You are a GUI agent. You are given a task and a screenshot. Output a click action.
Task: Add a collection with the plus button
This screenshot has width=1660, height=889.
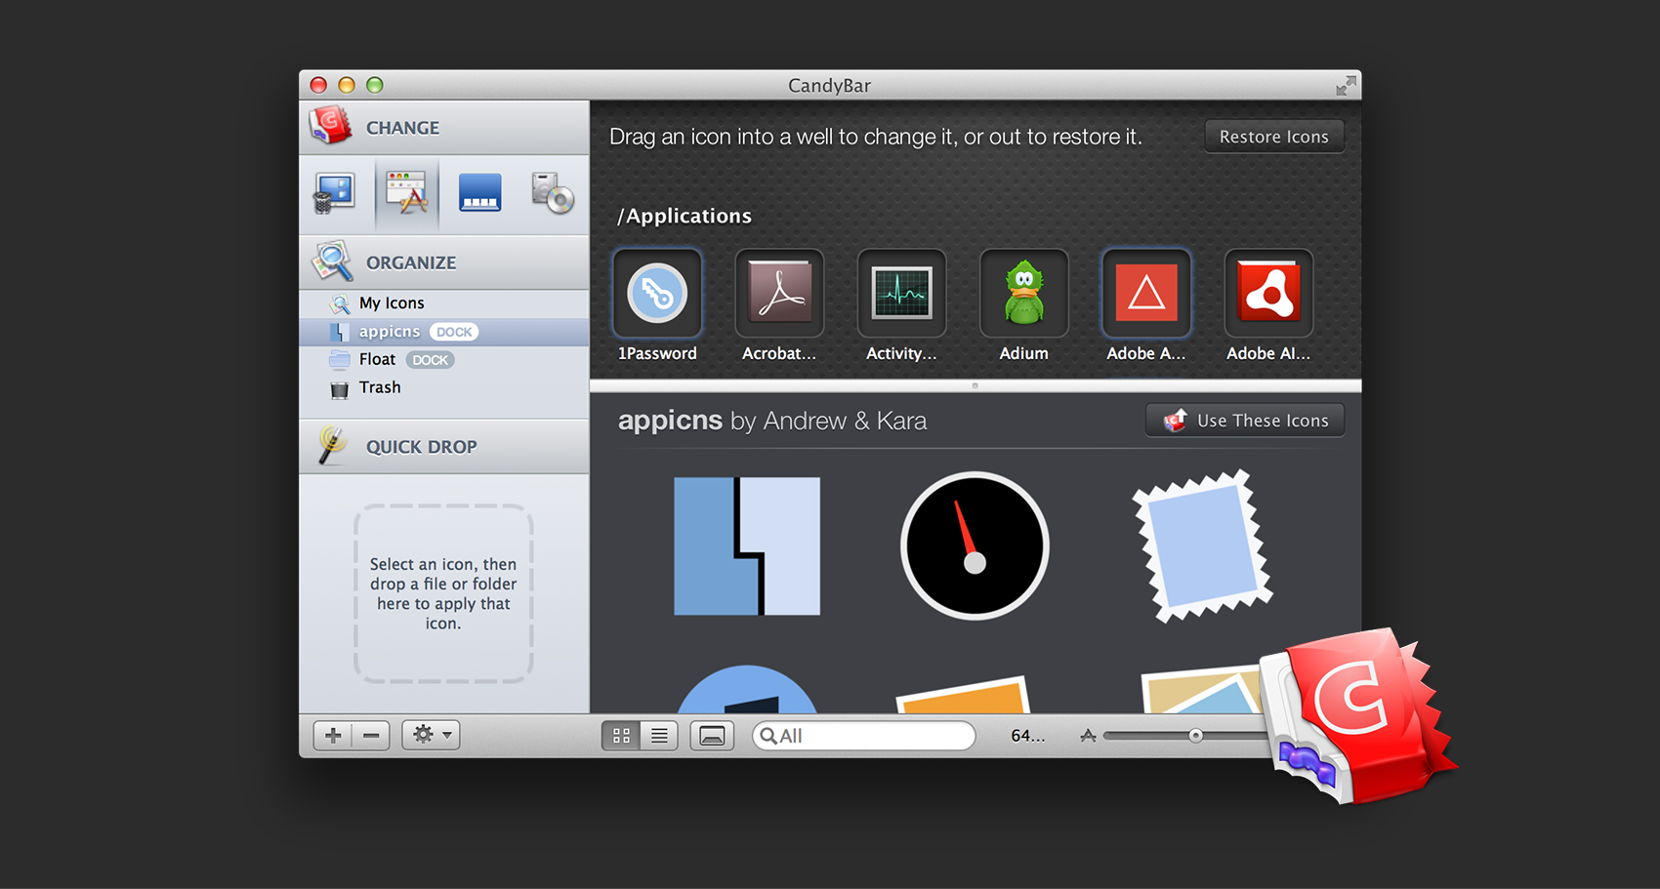(x=333, y=736)
